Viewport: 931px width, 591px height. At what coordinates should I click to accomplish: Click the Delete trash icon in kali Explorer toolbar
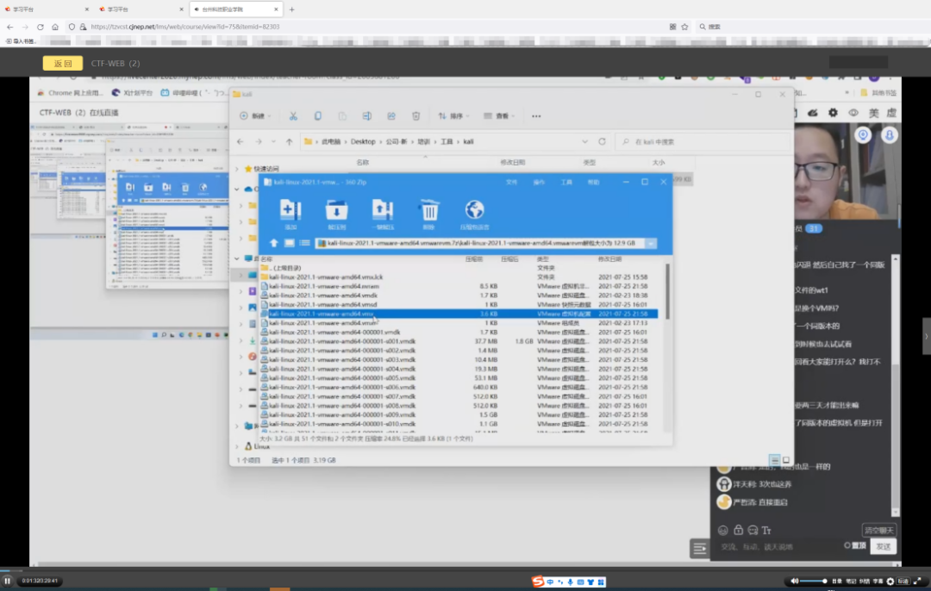(416, 116)
